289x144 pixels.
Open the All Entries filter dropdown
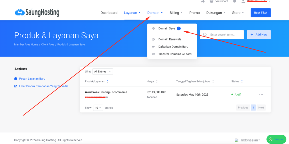pos(102,71)
